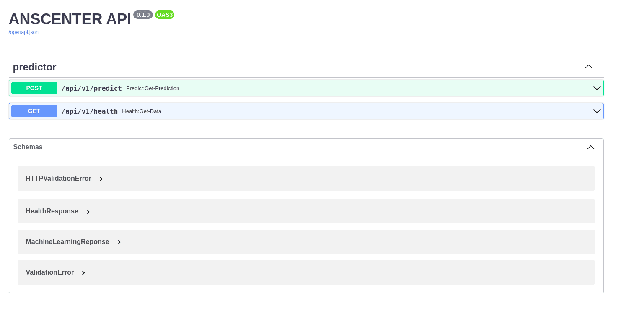Click the 0.1.0 version badge
The width and height of the screenshot is (618, 324).
143,14
